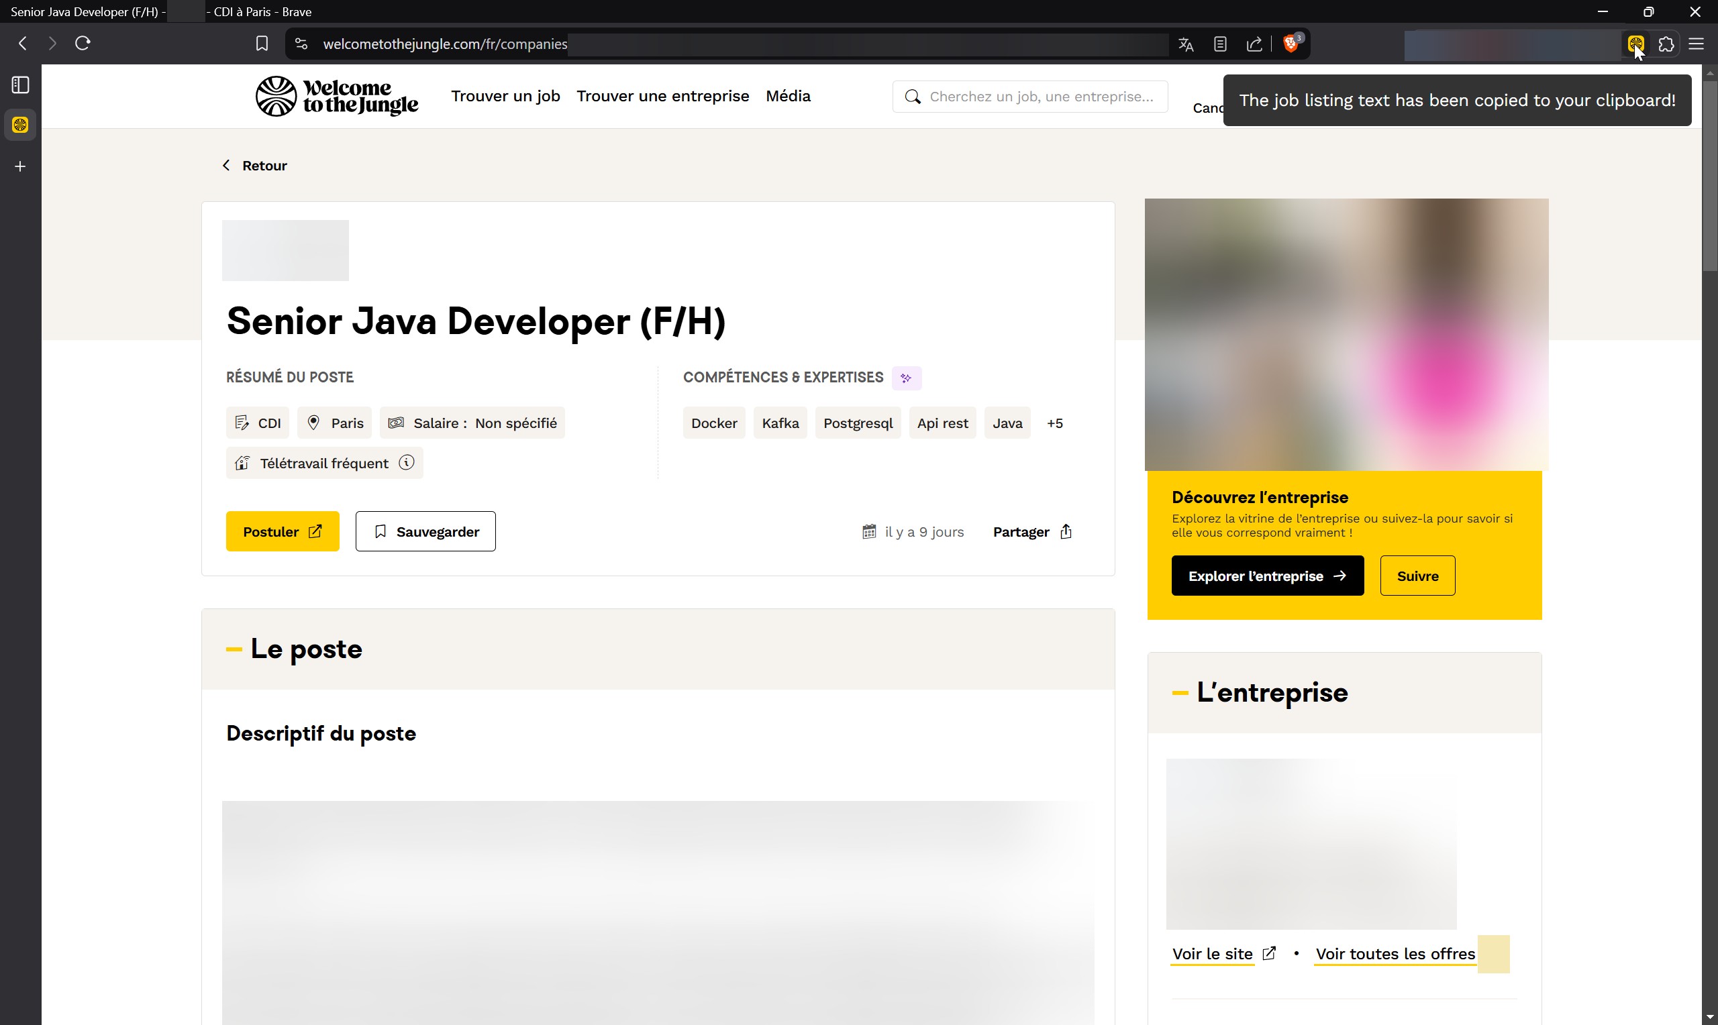1718x1025 pixels.
Task: Toggle Sauvegarder to save this job
Action: 425,531
